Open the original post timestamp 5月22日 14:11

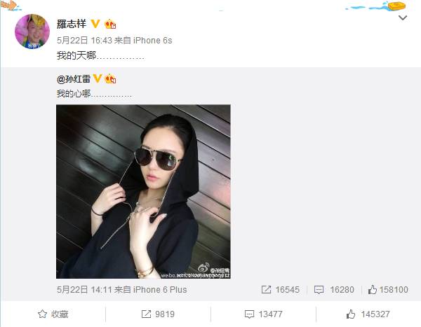pyautogui.click(x=84, y=290)
